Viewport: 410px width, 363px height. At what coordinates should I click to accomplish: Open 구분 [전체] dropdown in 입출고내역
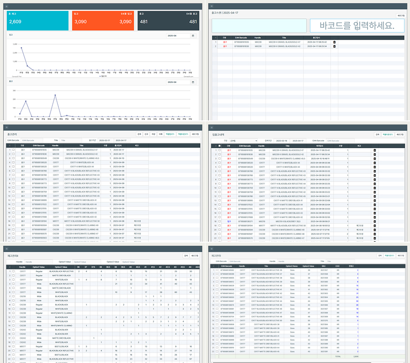(x=243, y=141)
